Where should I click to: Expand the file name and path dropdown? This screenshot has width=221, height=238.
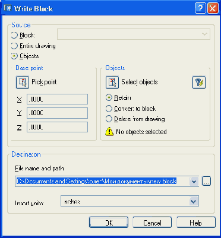(194, 181)
